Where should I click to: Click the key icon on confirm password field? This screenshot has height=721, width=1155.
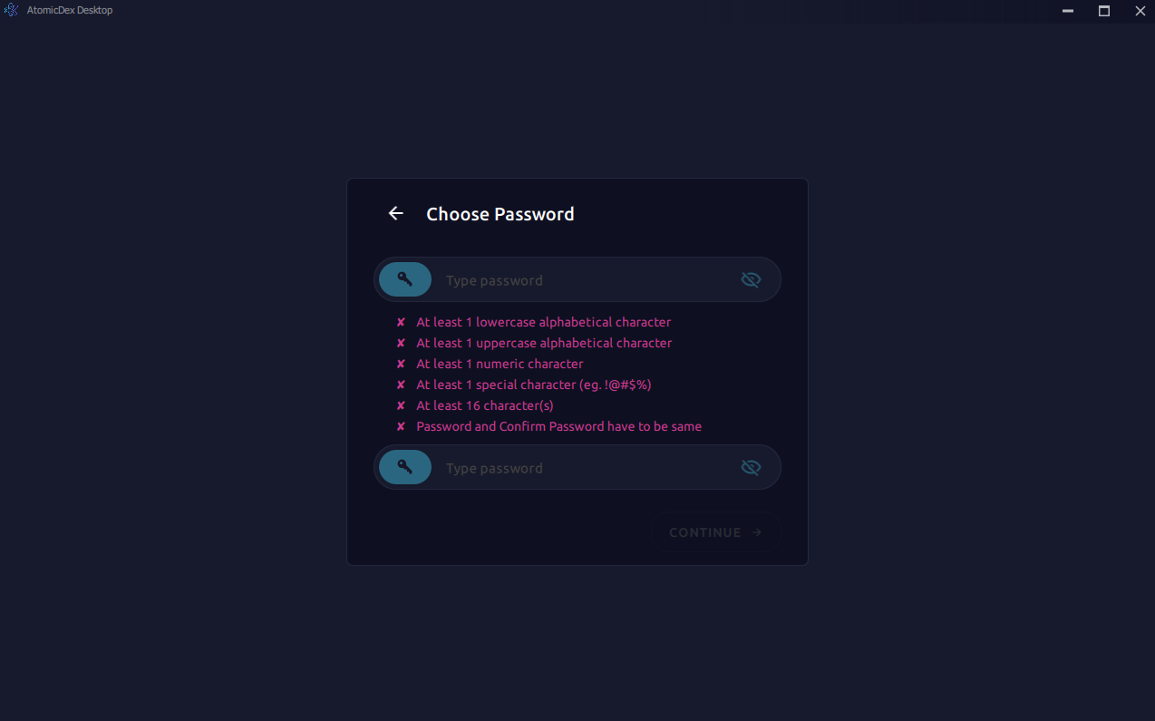[404, 467]
